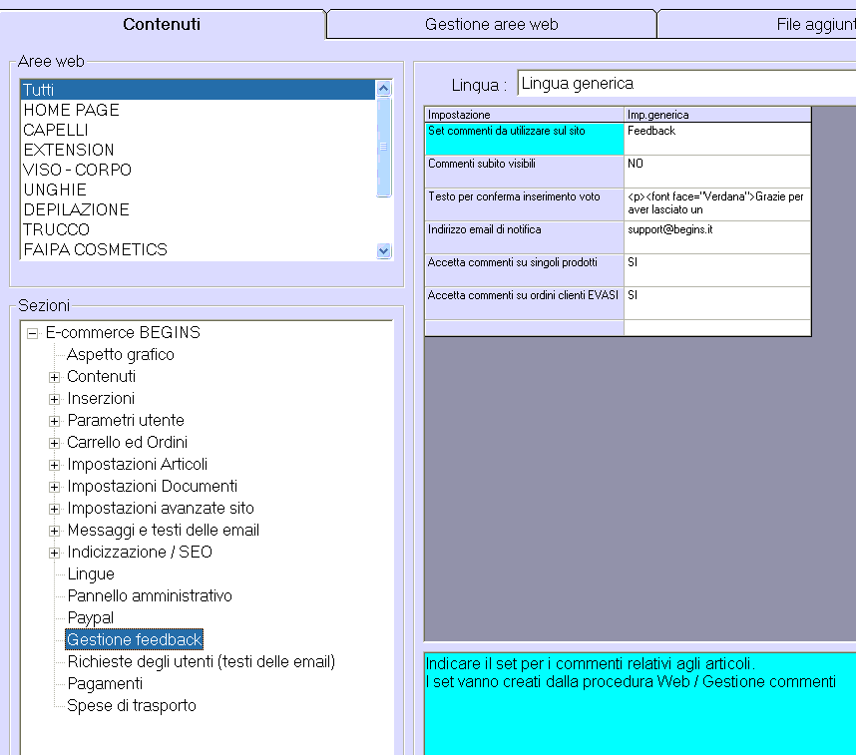
Task: Select TRUCCO web area
Action: point(198,229)
